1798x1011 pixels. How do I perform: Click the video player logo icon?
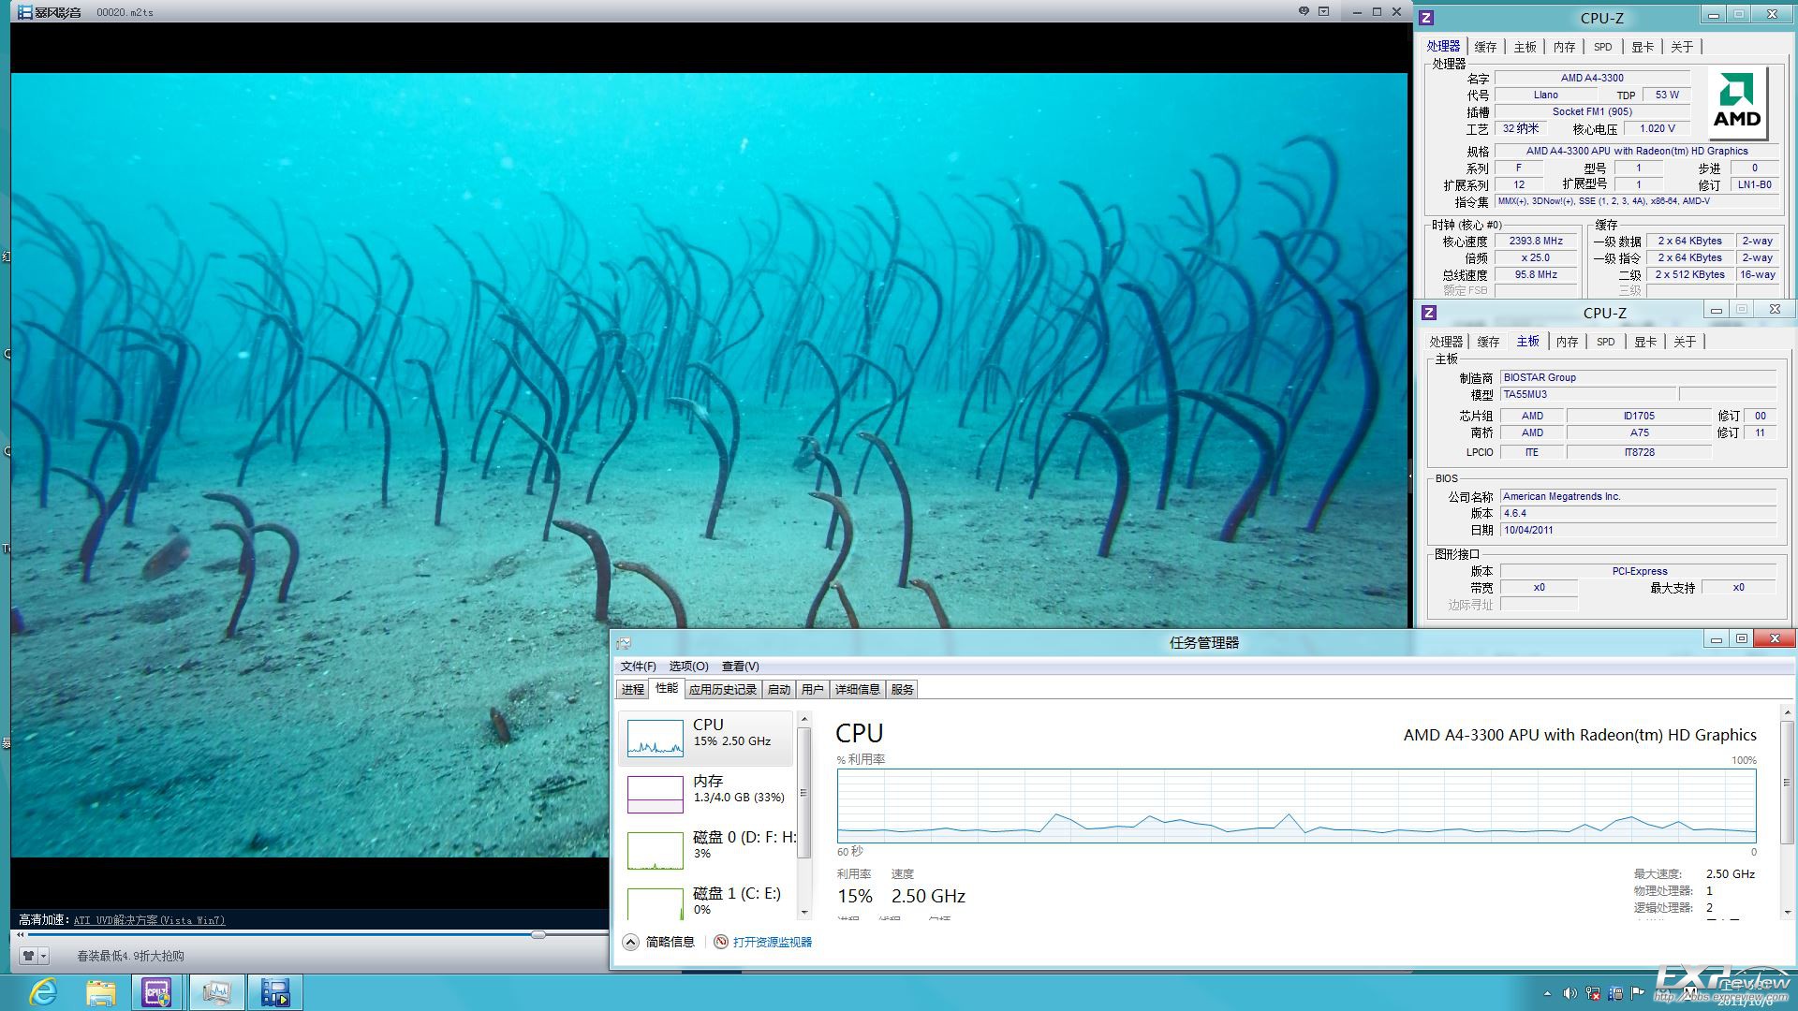[25, 12]
